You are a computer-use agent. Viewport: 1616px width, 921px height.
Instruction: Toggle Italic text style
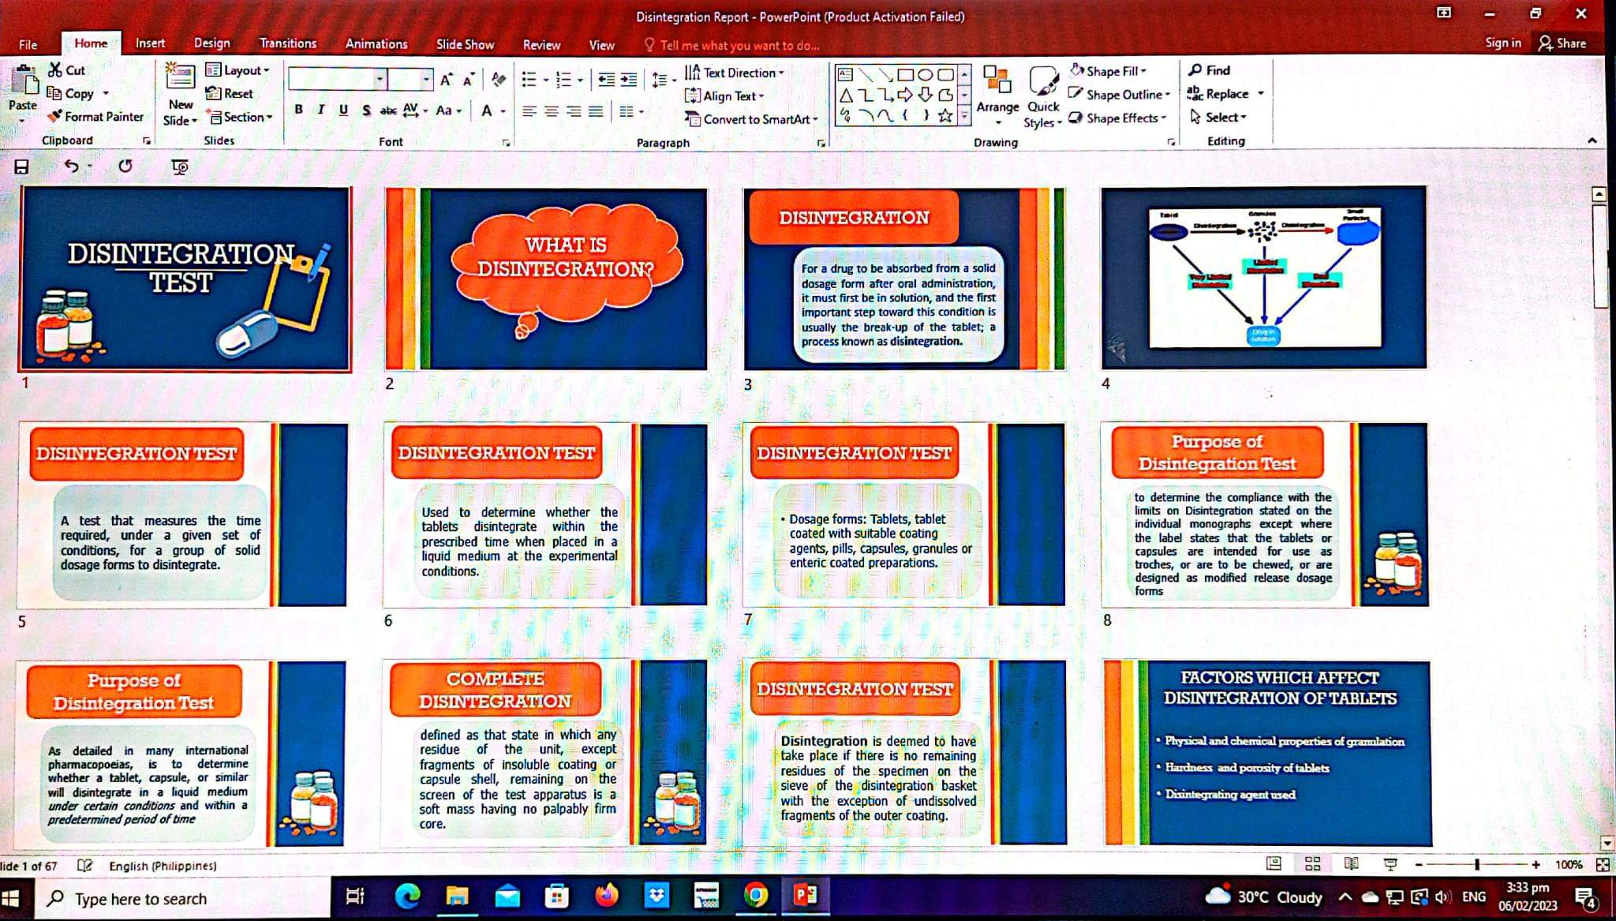pos(320,110)
